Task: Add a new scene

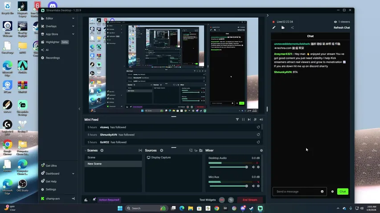Action: click(x=102, y=150)
